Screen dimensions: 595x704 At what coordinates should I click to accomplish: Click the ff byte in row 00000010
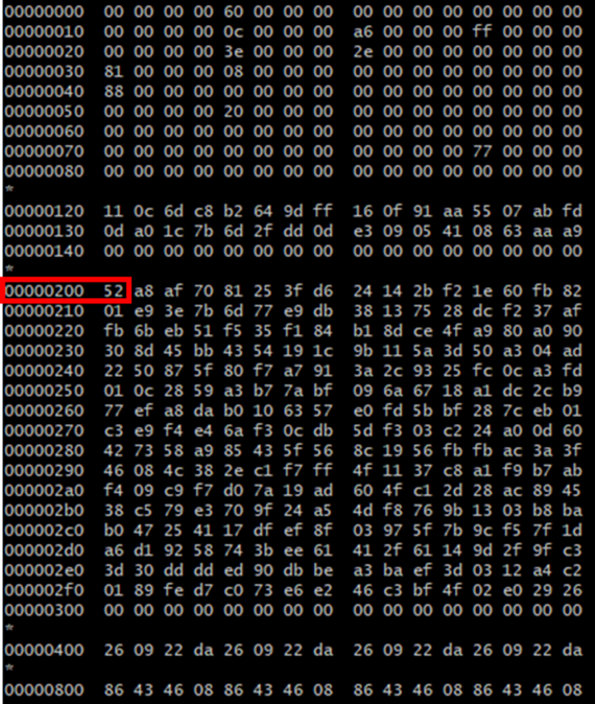pos(482,31)
